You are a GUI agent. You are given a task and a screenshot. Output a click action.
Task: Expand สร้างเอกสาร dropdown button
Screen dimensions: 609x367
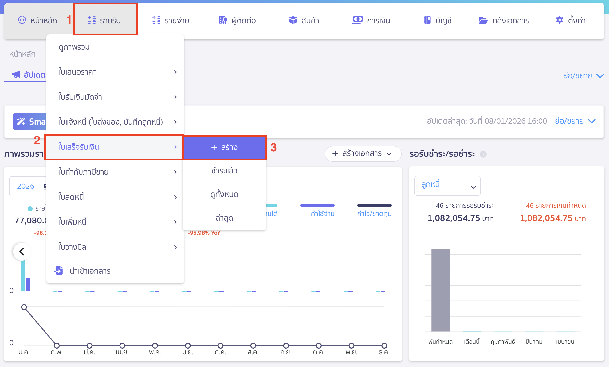click(363, 153)
